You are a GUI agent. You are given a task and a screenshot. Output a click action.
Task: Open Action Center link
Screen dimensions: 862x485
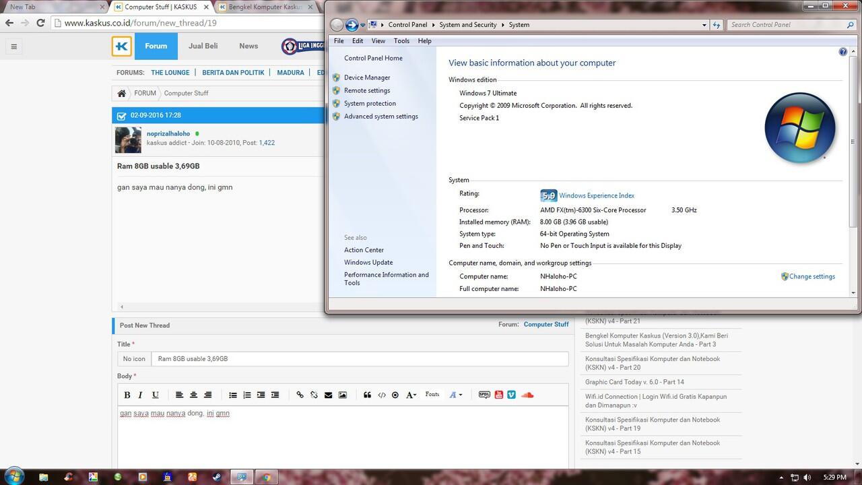[x=364, y=250]
